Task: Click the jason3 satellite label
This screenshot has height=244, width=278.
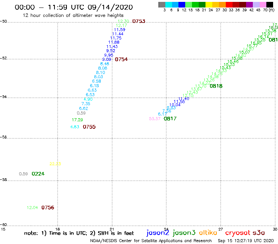Action: [x=184, y=233]
